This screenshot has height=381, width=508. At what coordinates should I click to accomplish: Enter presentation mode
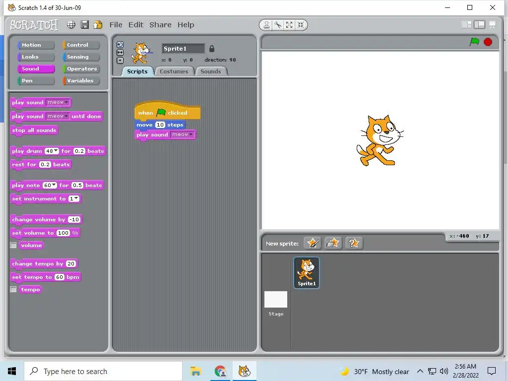(493, 25)
